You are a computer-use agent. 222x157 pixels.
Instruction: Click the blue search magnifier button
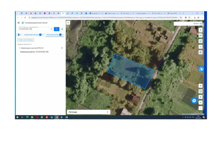tap(57, 29)
